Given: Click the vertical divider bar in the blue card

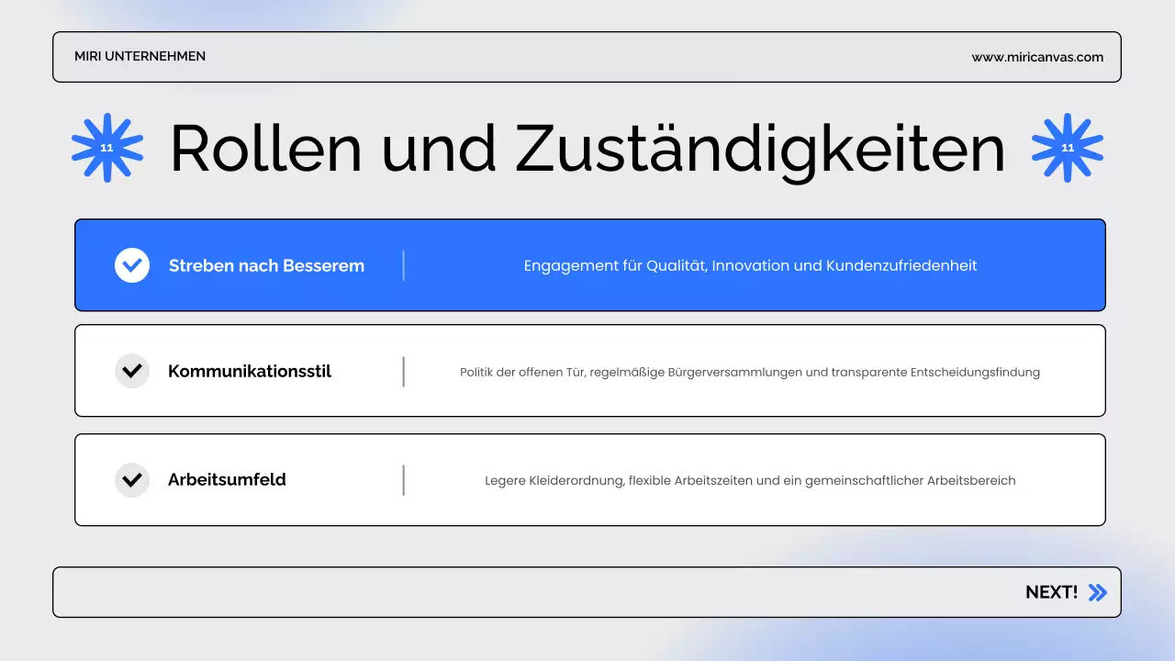Looking at the screenshot, I should pos(404,265).
